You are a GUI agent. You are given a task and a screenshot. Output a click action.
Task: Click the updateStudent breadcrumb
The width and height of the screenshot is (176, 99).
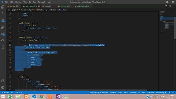tap(53, 10)
